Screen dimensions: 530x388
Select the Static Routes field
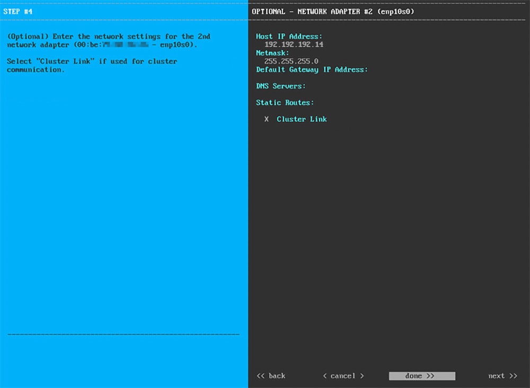[285, 103]
